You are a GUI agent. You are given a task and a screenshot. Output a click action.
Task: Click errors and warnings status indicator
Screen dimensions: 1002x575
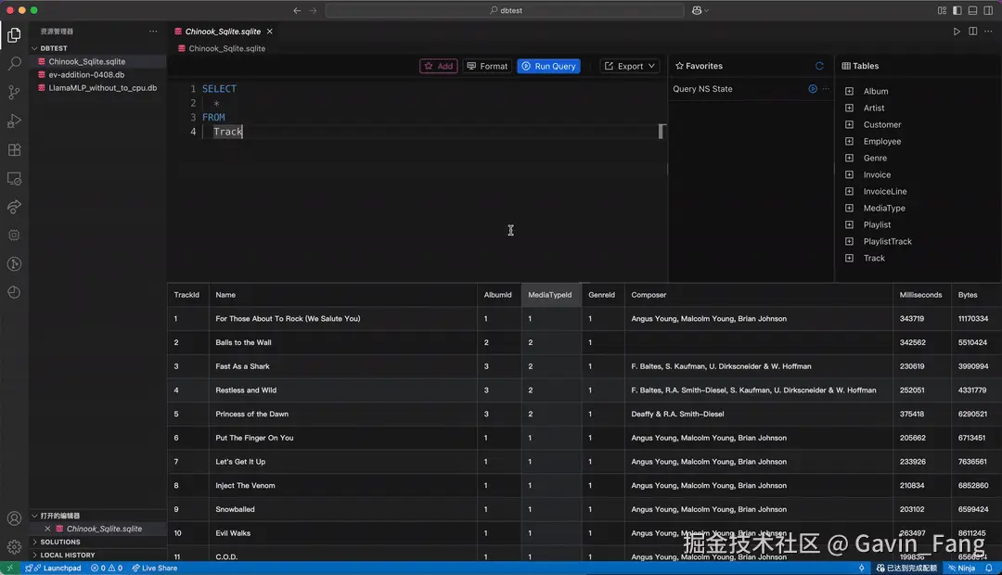107,568
